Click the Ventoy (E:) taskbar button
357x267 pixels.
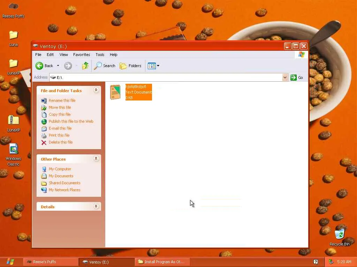coord(107,262)
